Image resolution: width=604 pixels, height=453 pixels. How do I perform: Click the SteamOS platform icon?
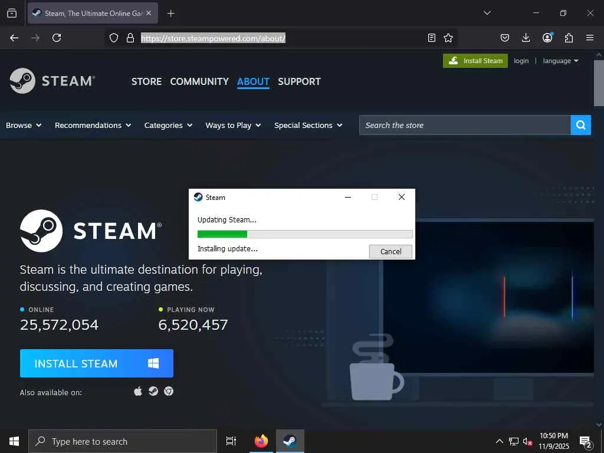tap(153, 392)
